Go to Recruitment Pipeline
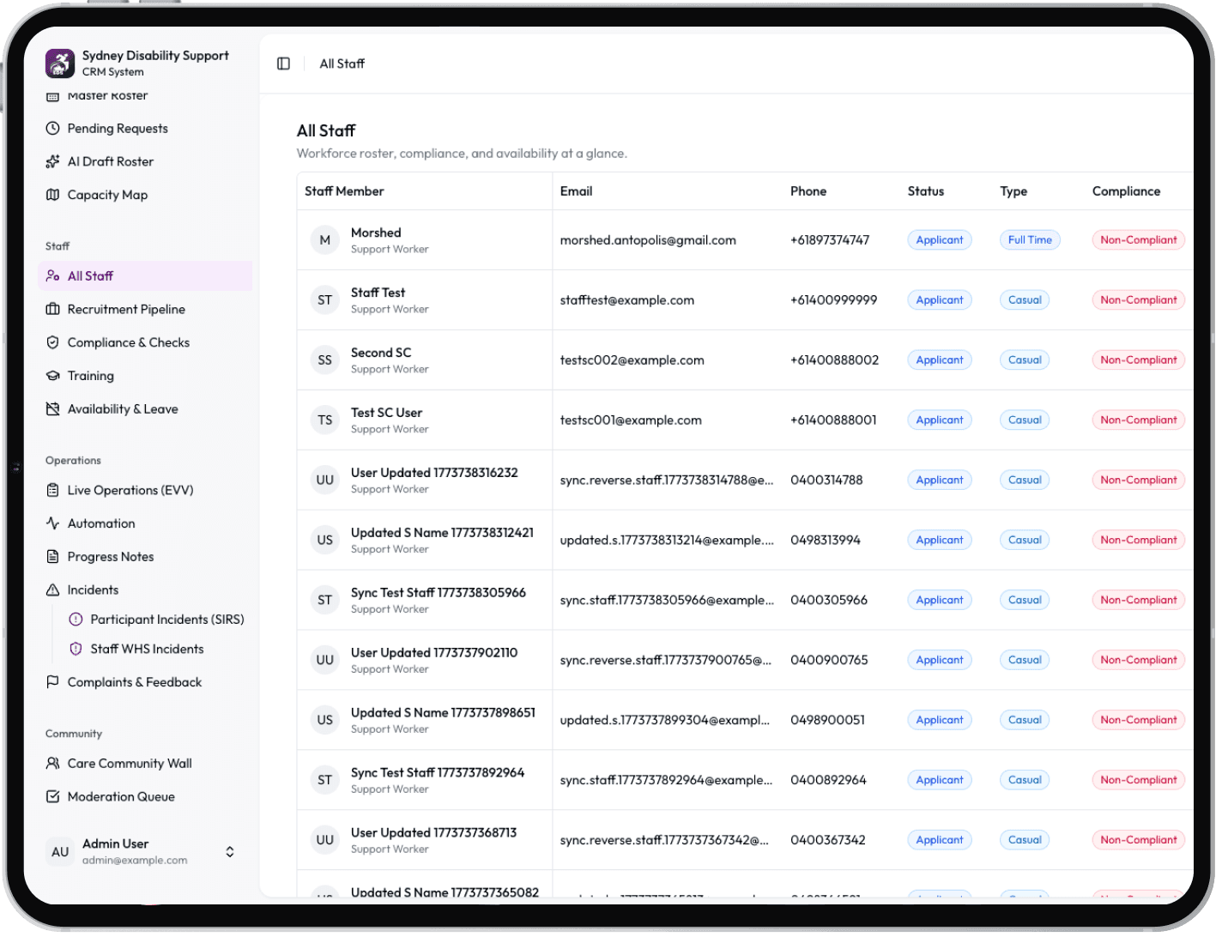Image resolution: width=1222 pixels, height=937 pixels. pyautogui.click(x=146, y=309)
